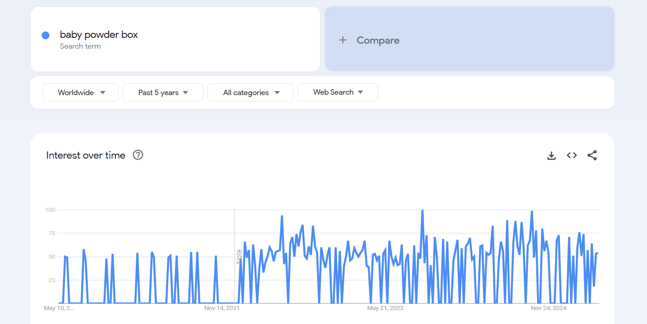Click the Interest over time heading
This screenshot has height=324, width=647.
[86, 155]
